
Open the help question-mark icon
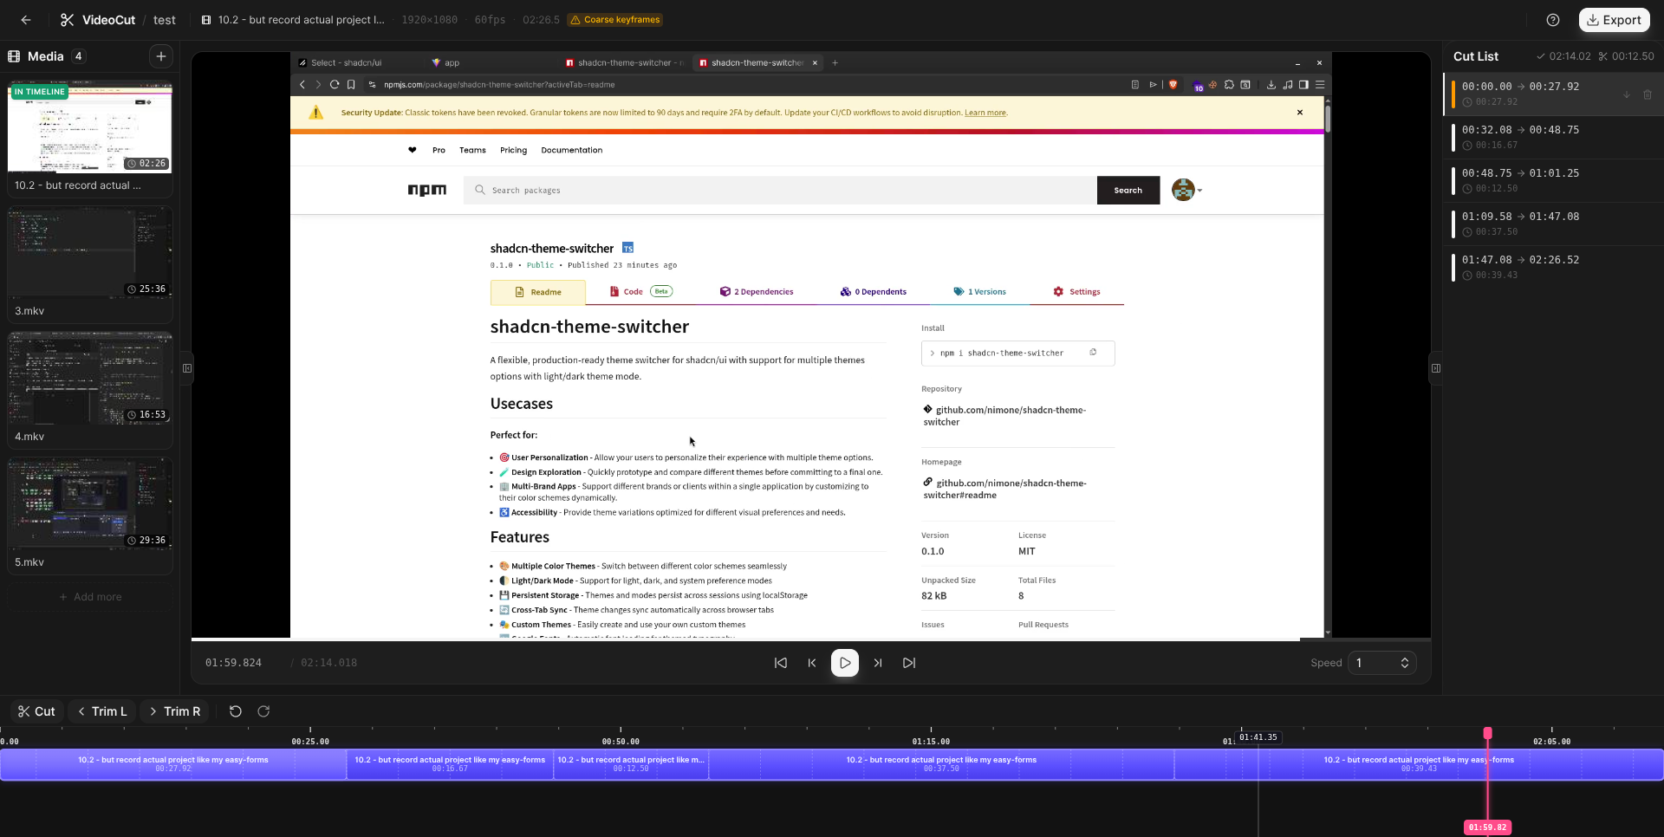click(x=1553, y=20)
